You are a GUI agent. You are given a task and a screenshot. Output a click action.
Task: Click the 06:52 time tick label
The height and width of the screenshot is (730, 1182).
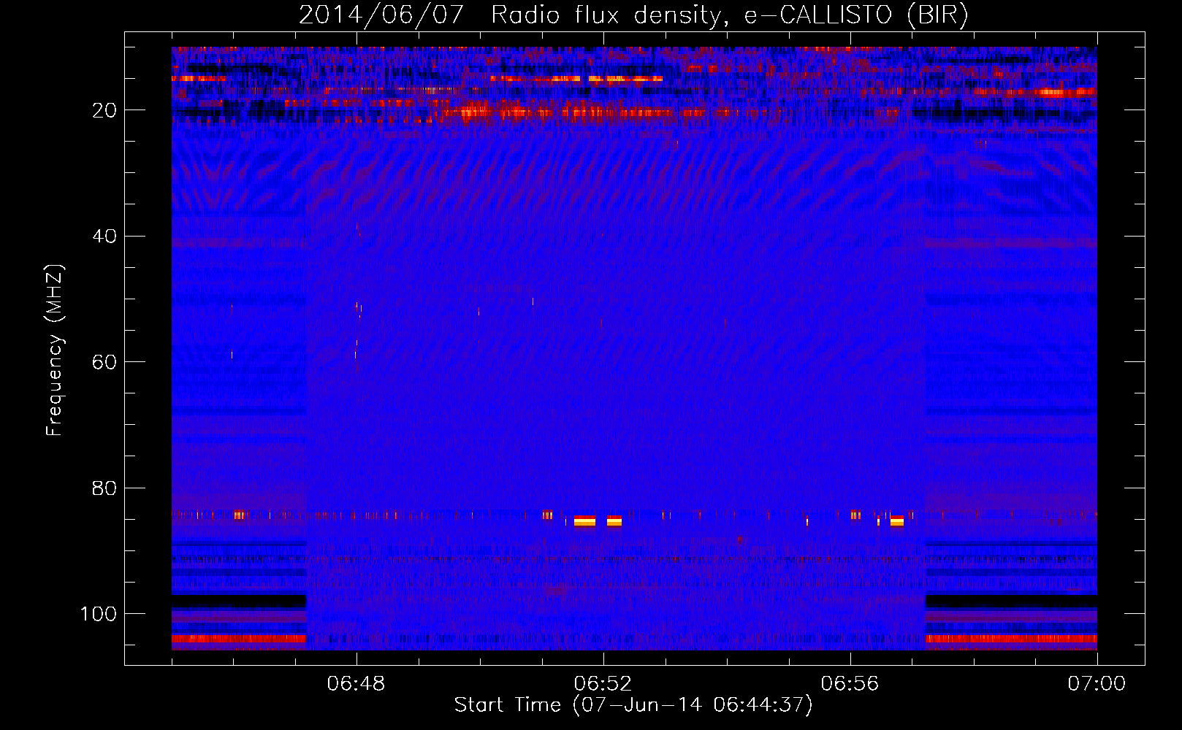603,684
